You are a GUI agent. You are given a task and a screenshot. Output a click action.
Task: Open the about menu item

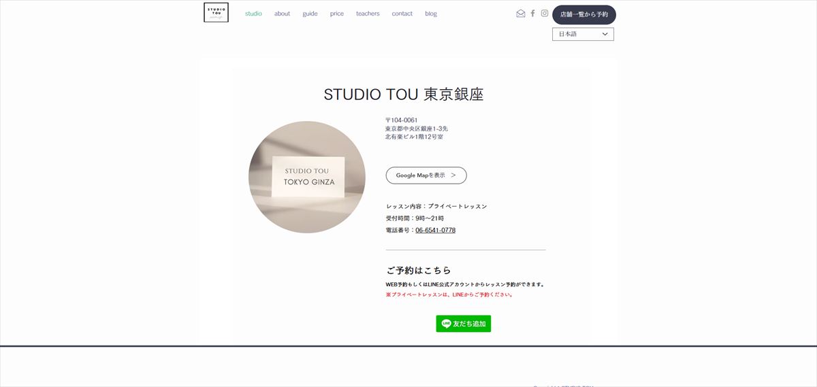coord(282,14)
